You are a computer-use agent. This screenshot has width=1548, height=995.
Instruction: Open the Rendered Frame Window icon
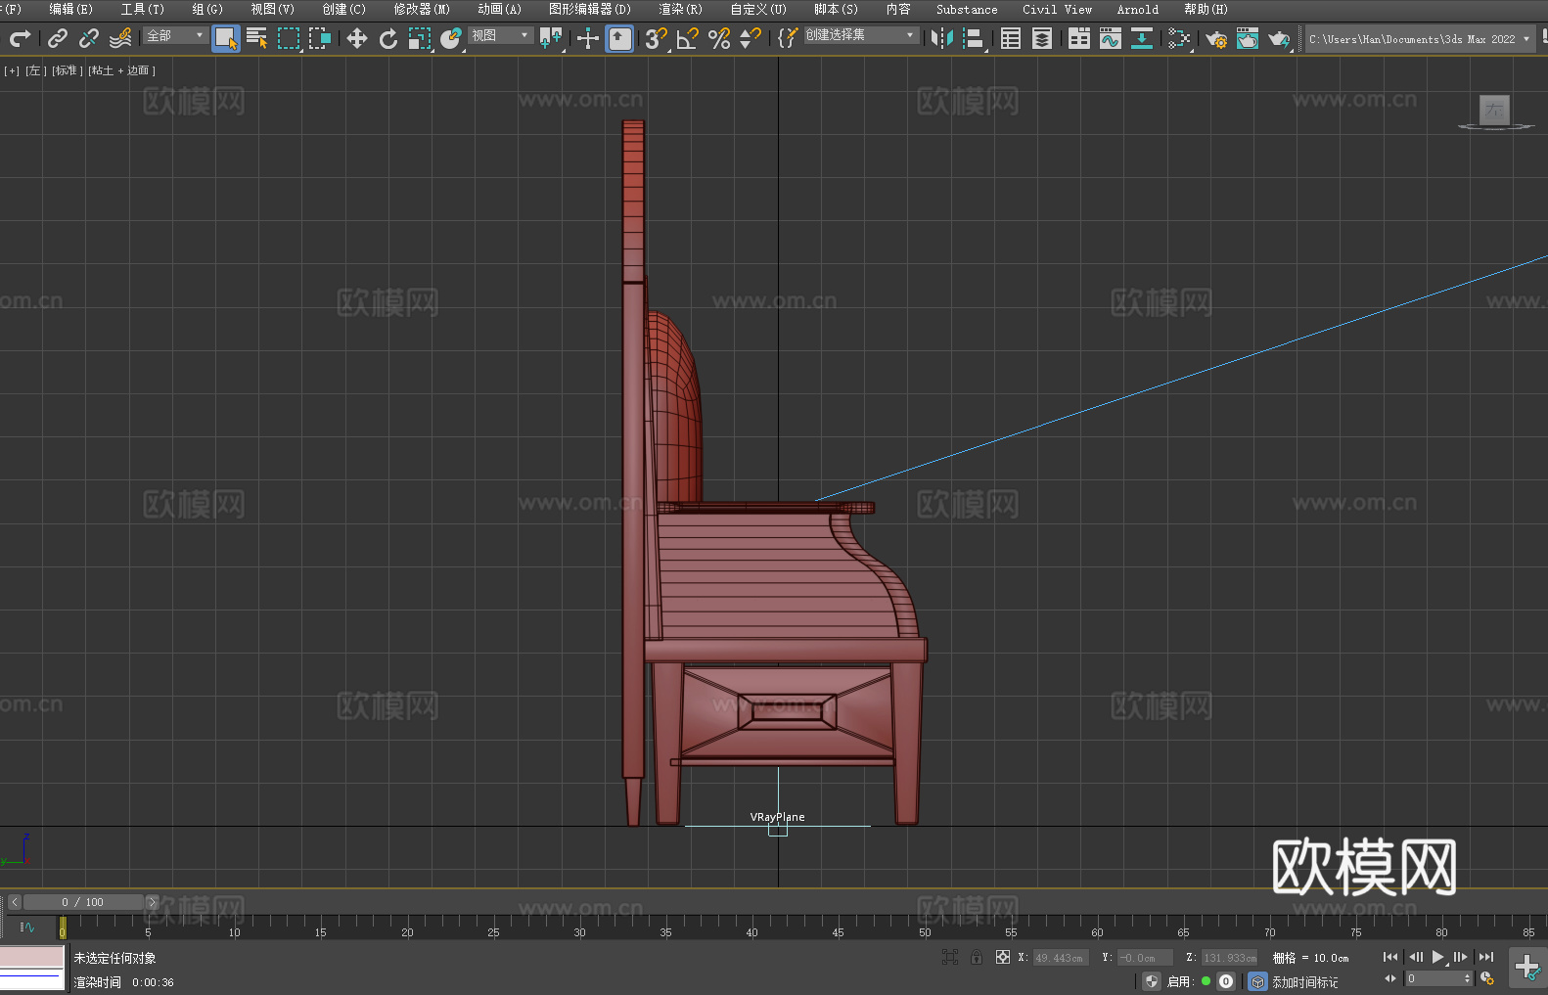[1248, 38]
